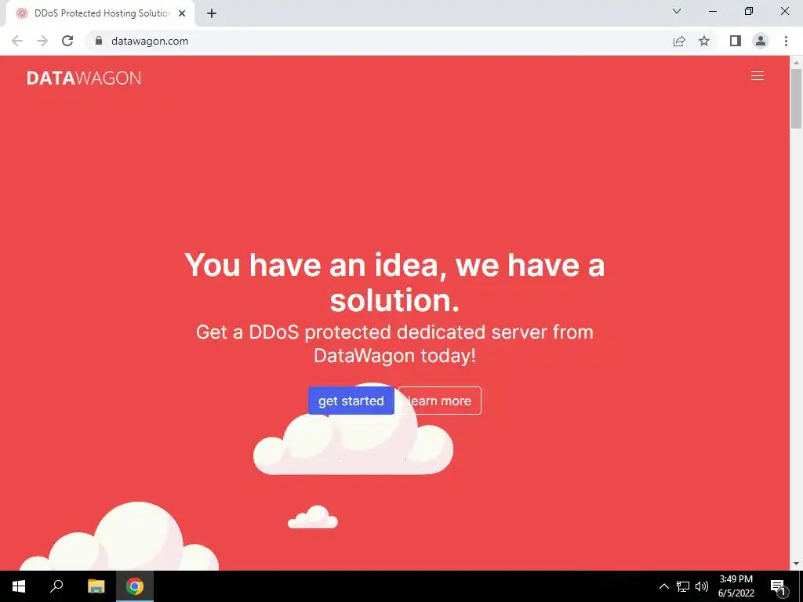Minimize the Chrome window
Screen dimensions: 803x602
[x=712, y=11]
